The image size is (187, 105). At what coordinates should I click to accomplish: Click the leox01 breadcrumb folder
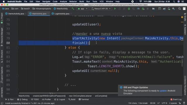point(25,9)
